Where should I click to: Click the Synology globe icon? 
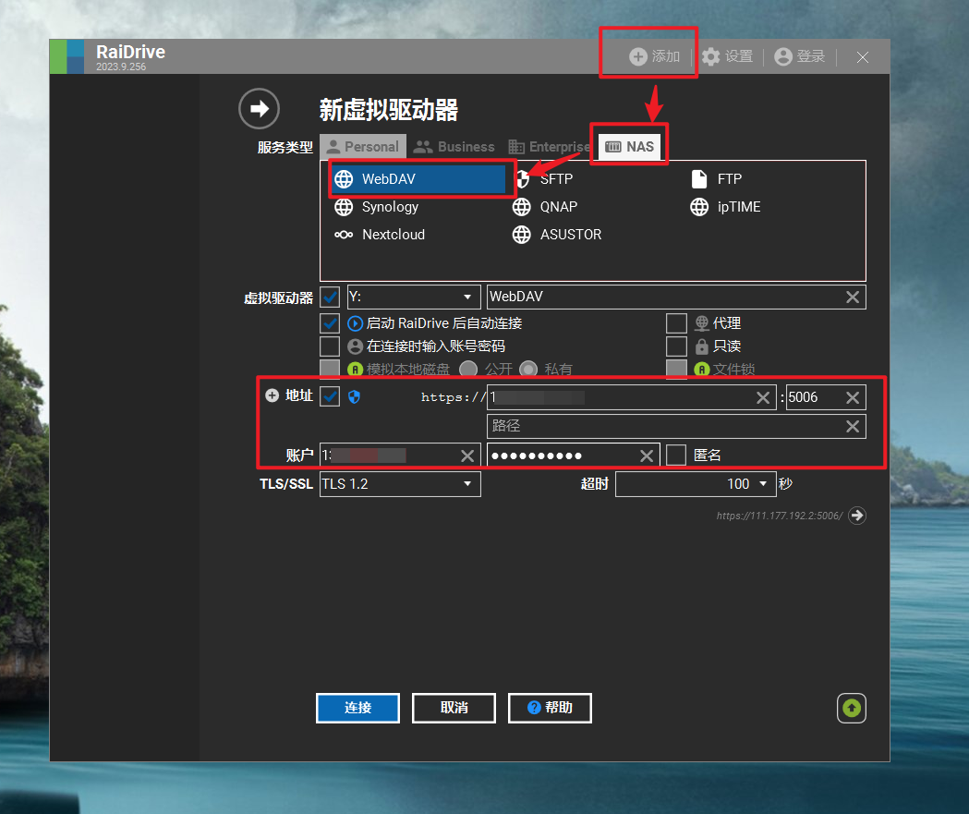(x=344, y=207)
